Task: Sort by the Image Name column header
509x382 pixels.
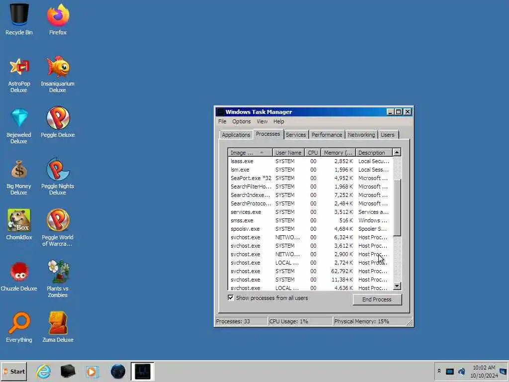Action: point(251,153)
